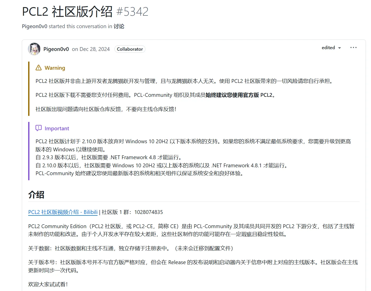Click the paragraph starting 关于数据
371x291 pixels.
pyautogui.click(x=131, y=248)
